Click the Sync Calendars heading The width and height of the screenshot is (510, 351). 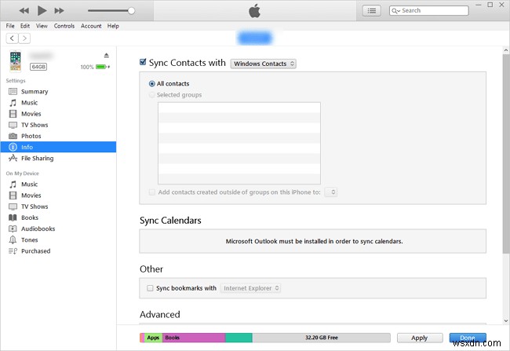tap(170, 221)
